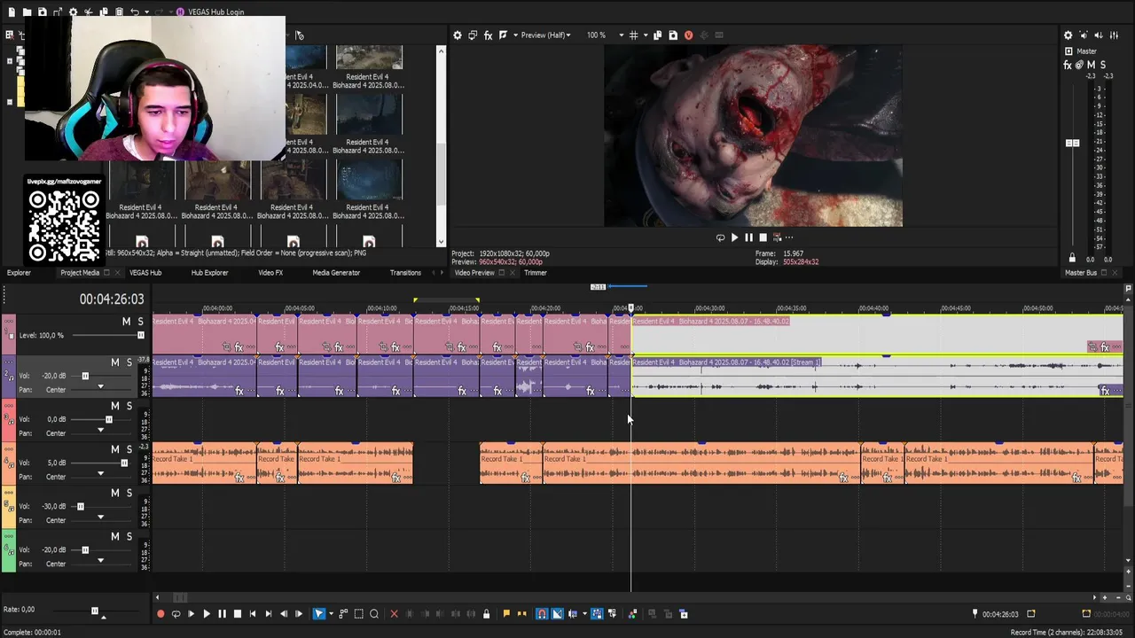Image resolution: width=1135 pixels, height=638 pixels.
Task: Adjust the Master bus volume fader
Action: pos(1073,143)
